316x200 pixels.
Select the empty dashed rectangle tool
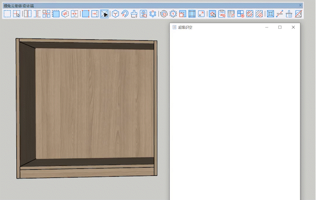pyautogui.click(x=7, y=14)
